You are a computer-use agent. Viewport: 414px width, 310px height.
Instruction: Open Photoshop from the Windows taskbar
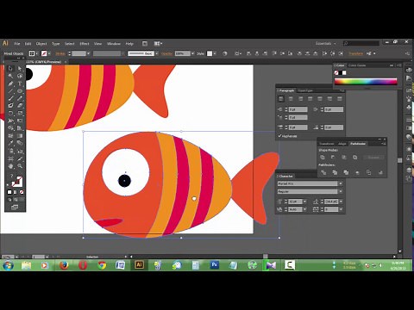tap(215, 265)
